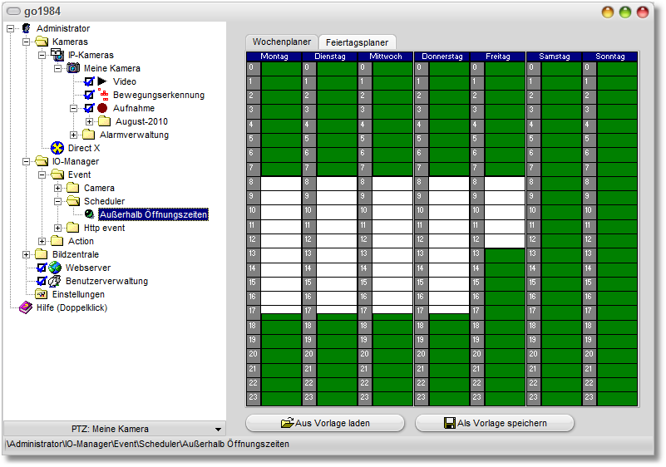Uncheck the Bewegungserkennung checkbox

(x=89, y=95)
